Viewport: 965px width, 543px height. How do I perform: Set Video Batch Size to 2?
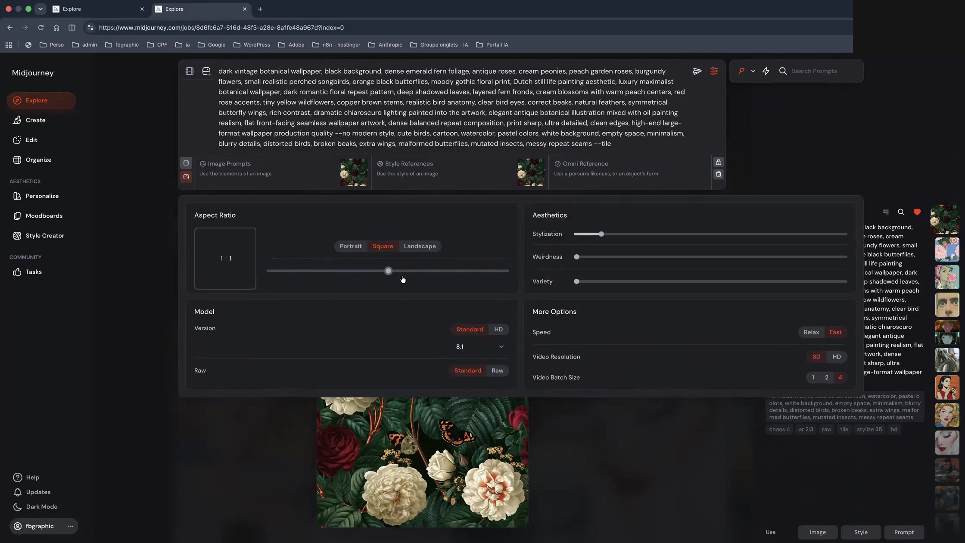[x=827, y=378]
